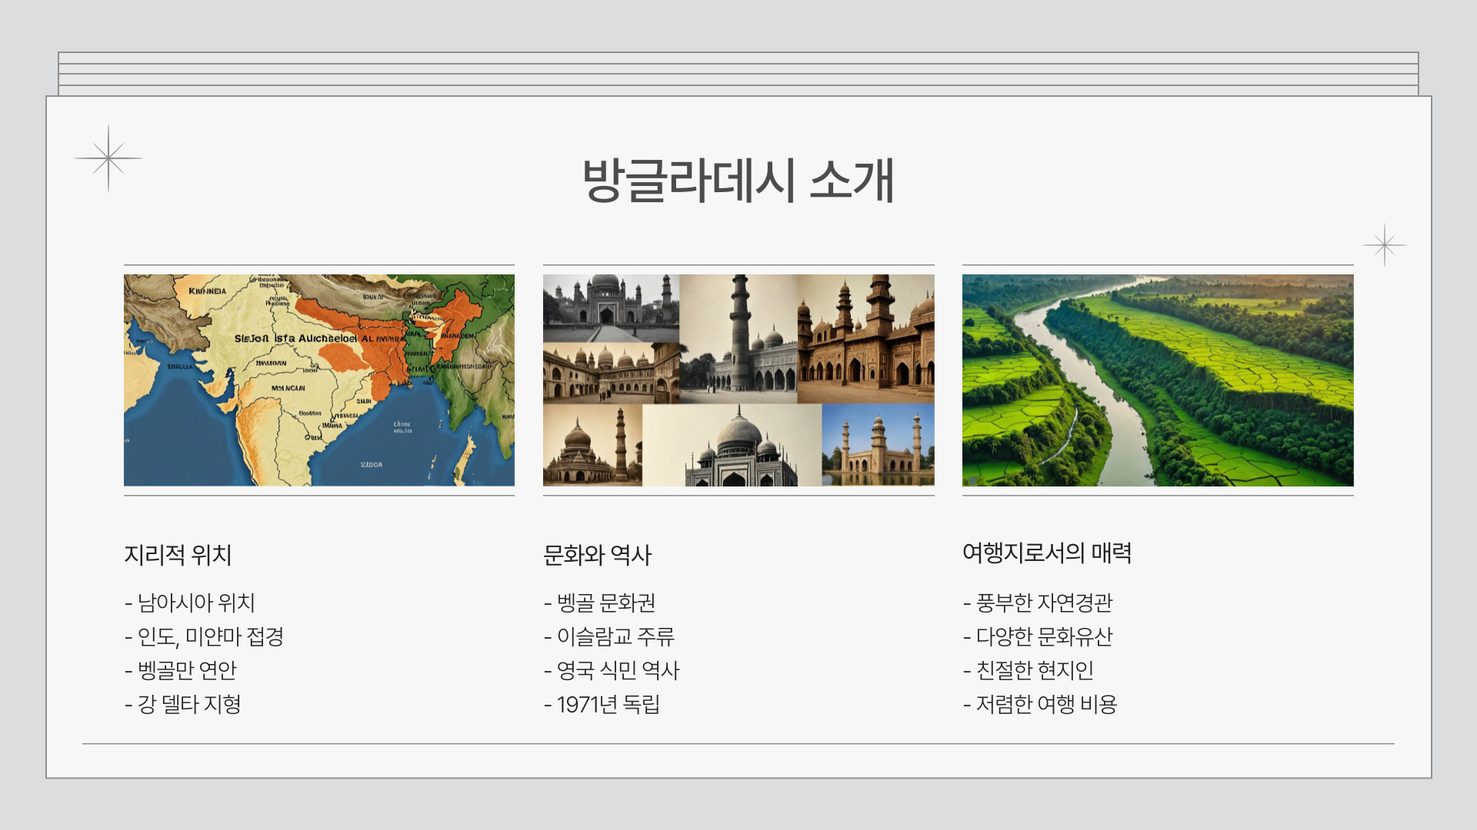Click the South Asia map image

pyautogui.click(x=318, y=380)
